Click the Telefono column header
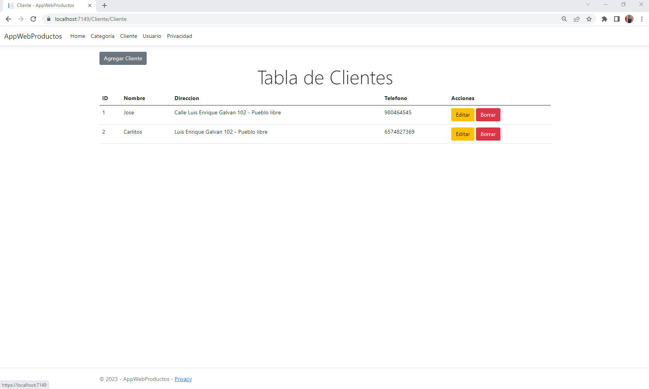Screen dimensions: 649x389 396,98
